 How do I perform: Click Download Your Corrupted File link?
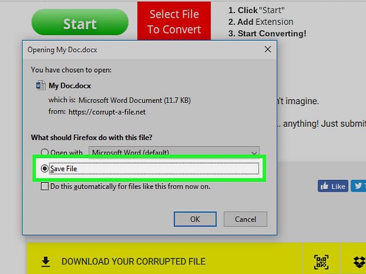[134, 261]
